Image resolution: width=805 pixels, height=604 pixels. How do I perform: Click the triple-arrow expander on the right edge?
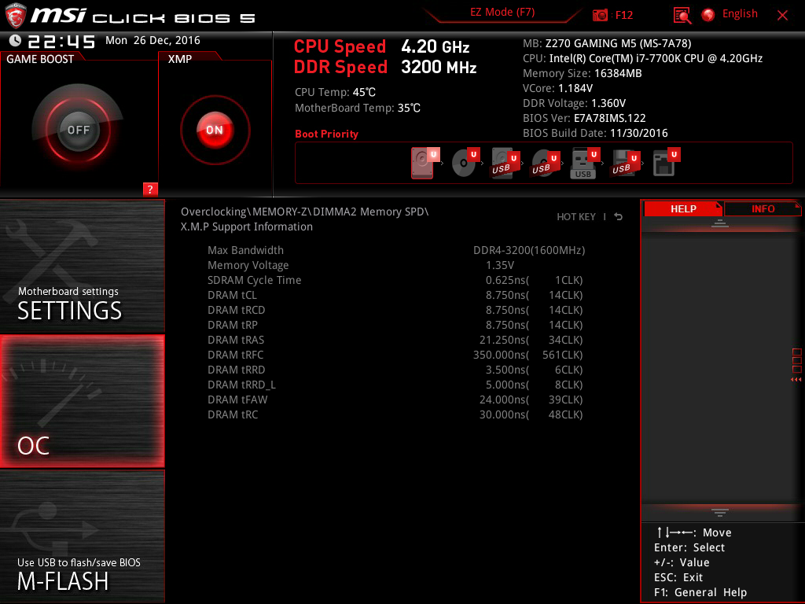click(796, 380)
